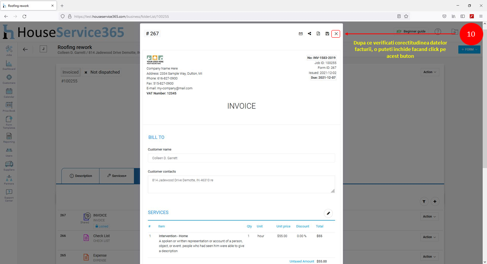
Task: Click the plus icon in forms list
Action: [435, 202]
